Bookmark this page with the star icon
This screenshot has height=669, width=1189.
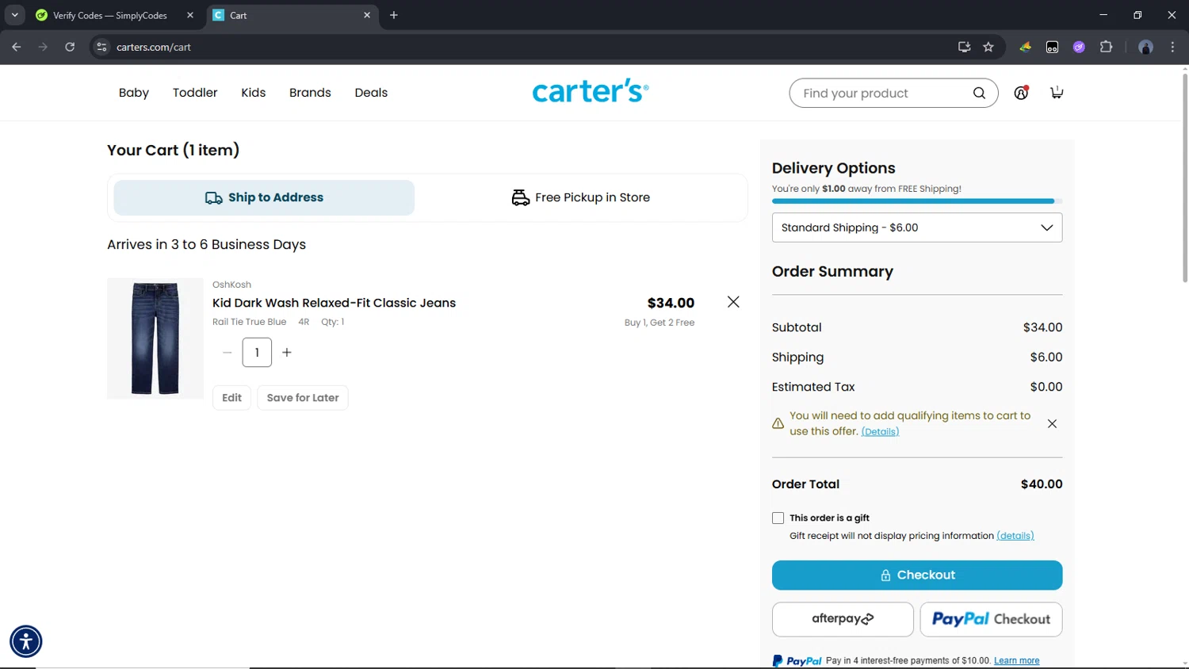click(988, 47)
